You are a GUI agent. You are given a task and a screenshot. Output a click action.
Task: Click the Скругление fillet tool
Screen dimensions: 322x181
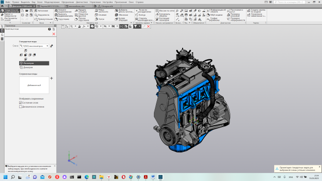click(62, 19)
